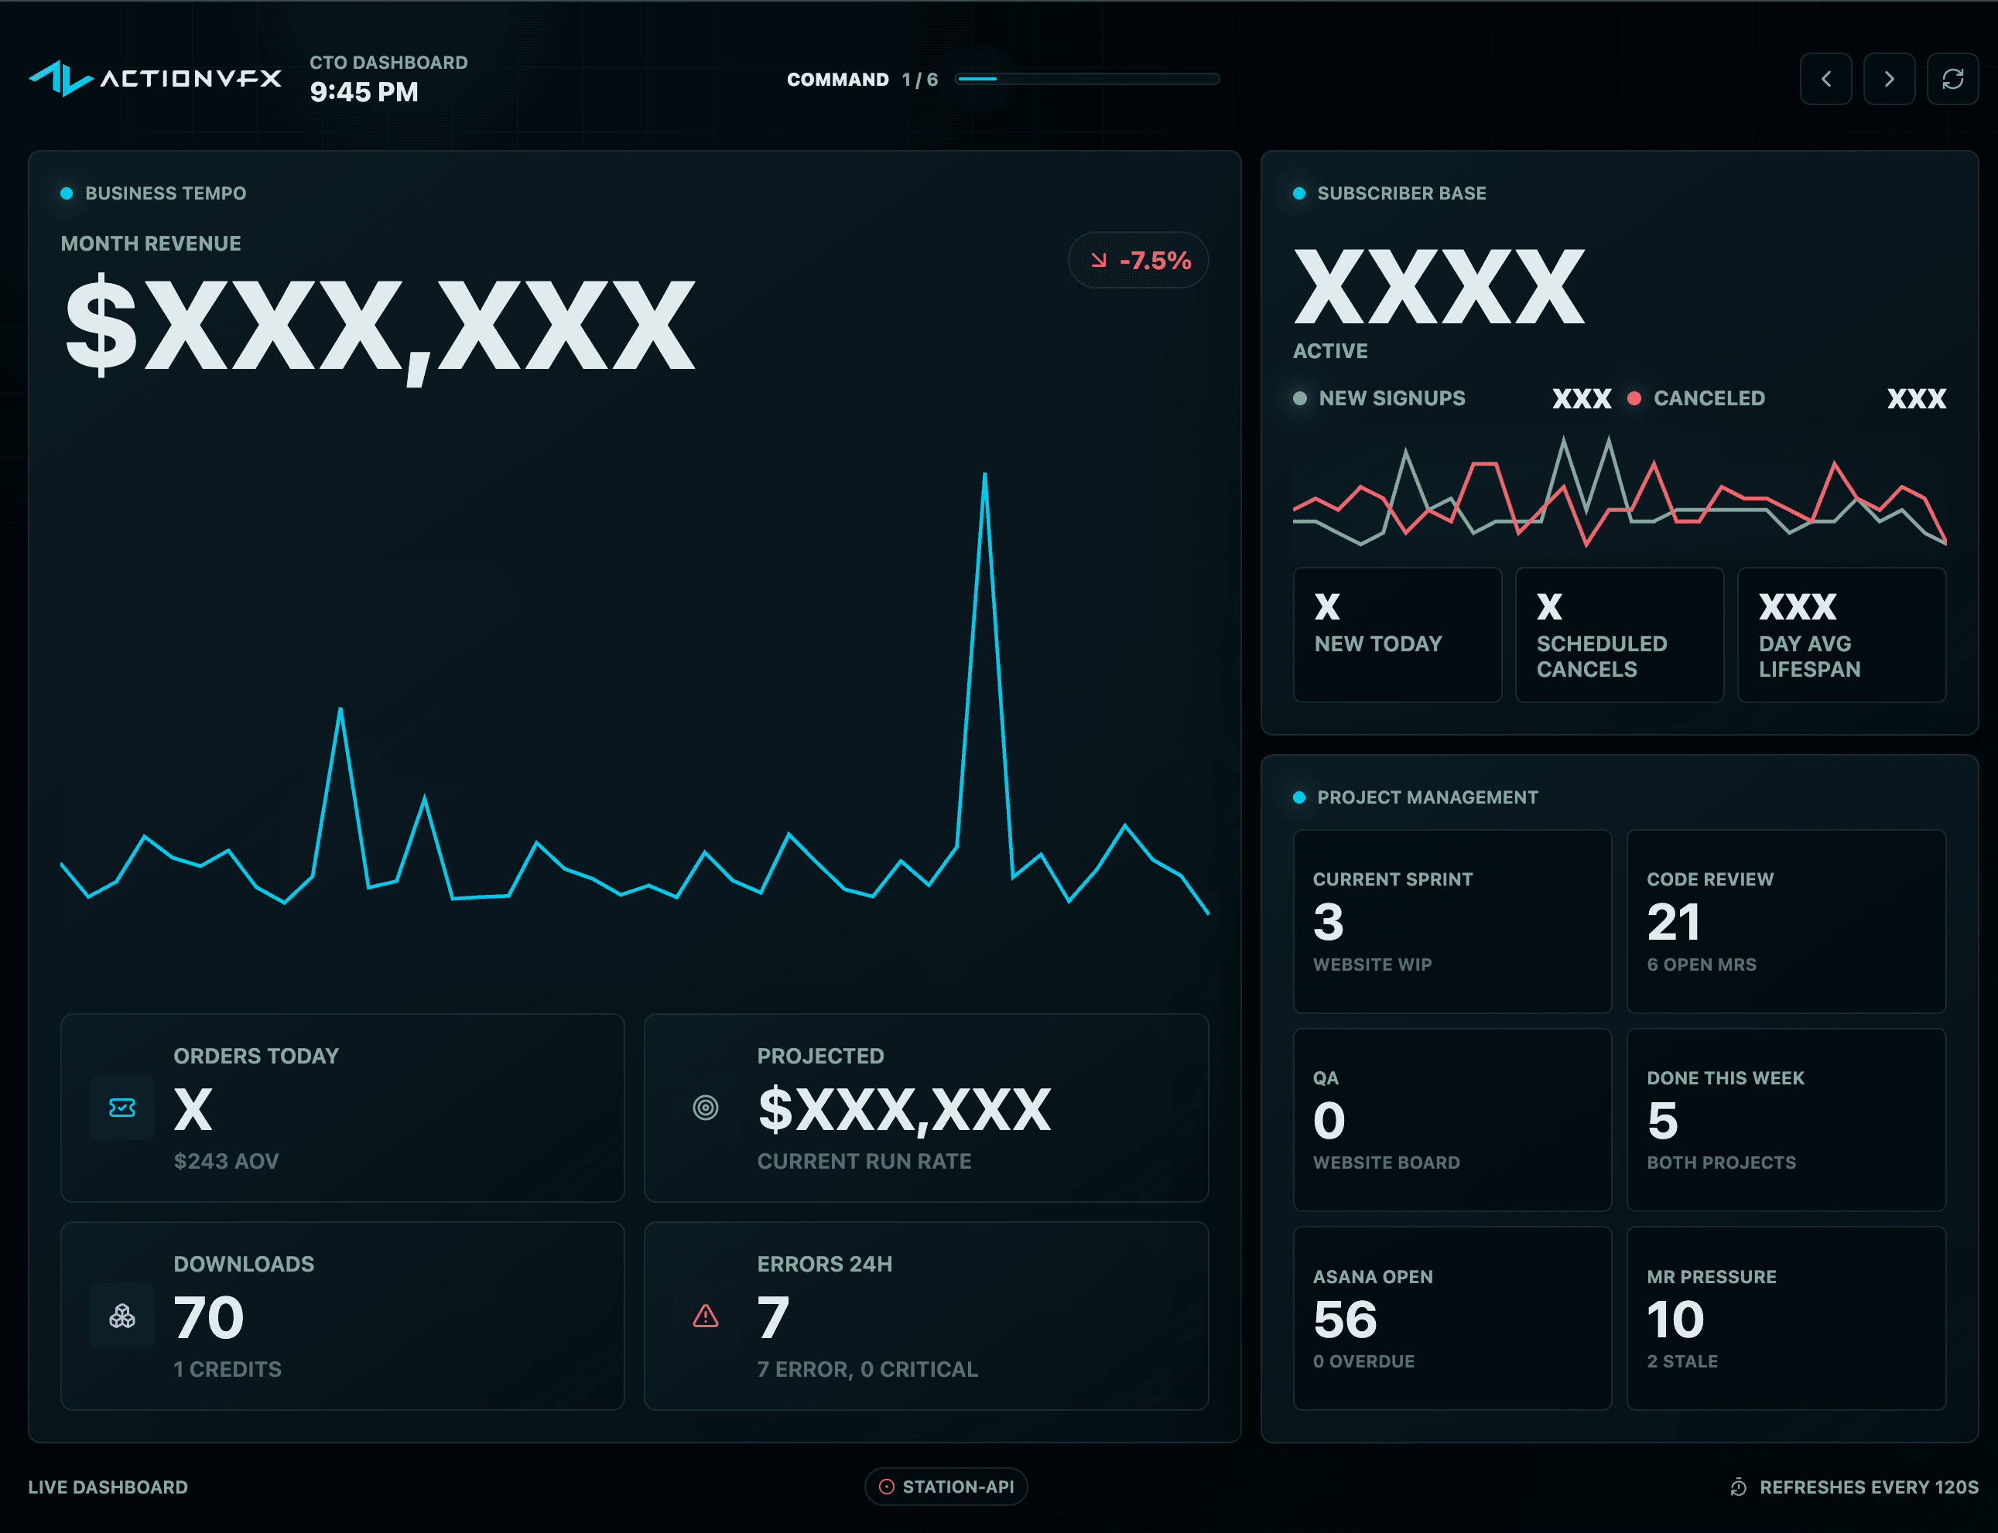This screenshot has width=1998, height=1533.
Task: Click the subscriber signups and cancels chart
Action: click(1619, 491)
